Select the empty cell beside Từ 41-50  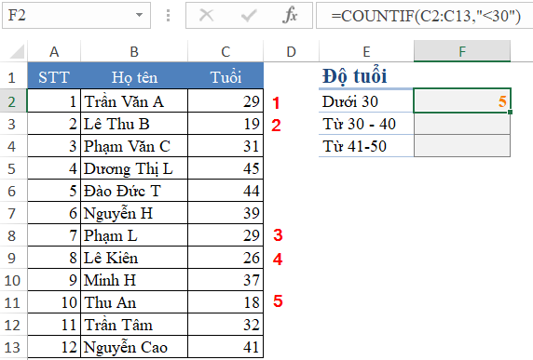(x=462, y=146)
